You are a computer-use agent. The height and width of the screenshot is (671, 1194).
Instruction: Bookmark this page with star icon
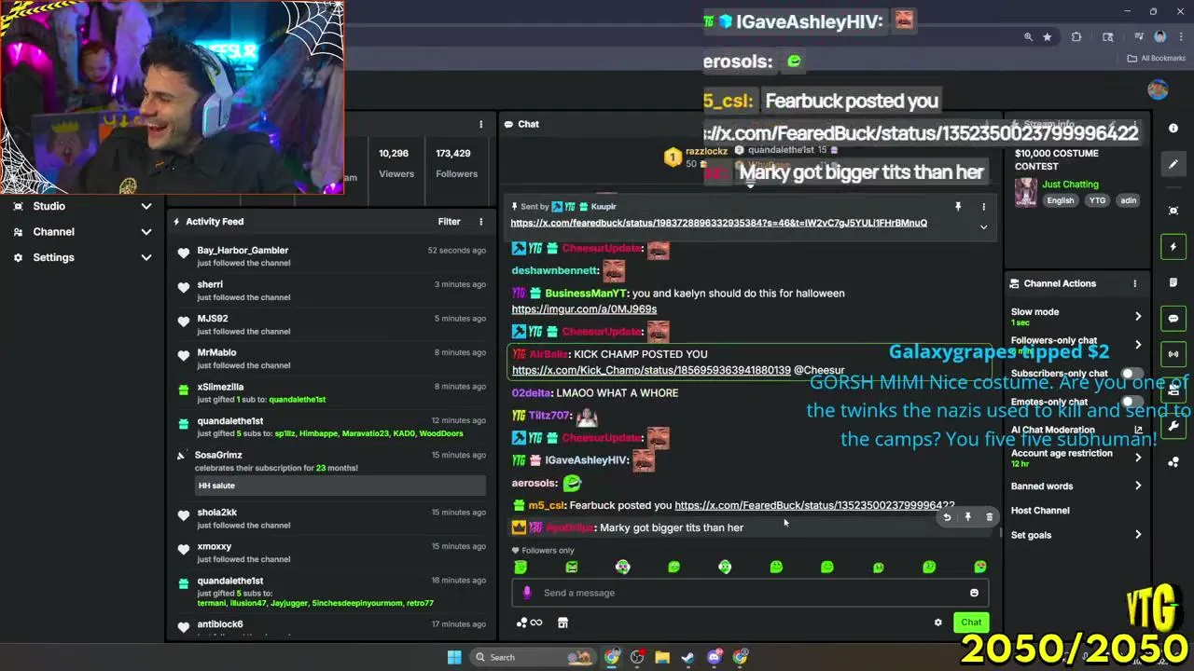1048,37
